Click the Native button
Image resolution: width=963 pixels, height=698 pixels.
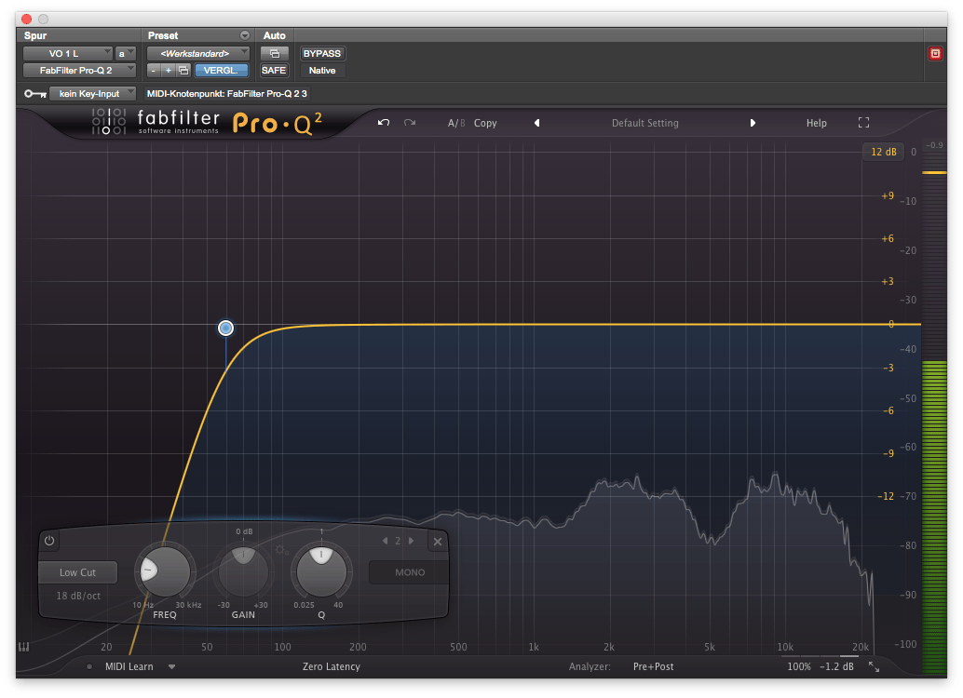pyautogui.click(x=322, y=71)
